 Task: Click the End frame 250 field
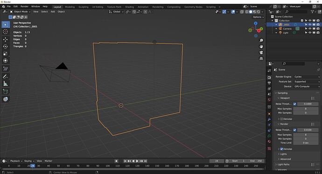[256, 161]
